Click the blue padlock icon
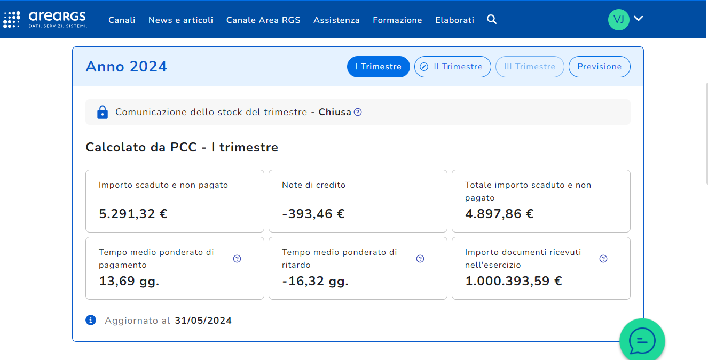708x360 pixels. coord(103,112)
